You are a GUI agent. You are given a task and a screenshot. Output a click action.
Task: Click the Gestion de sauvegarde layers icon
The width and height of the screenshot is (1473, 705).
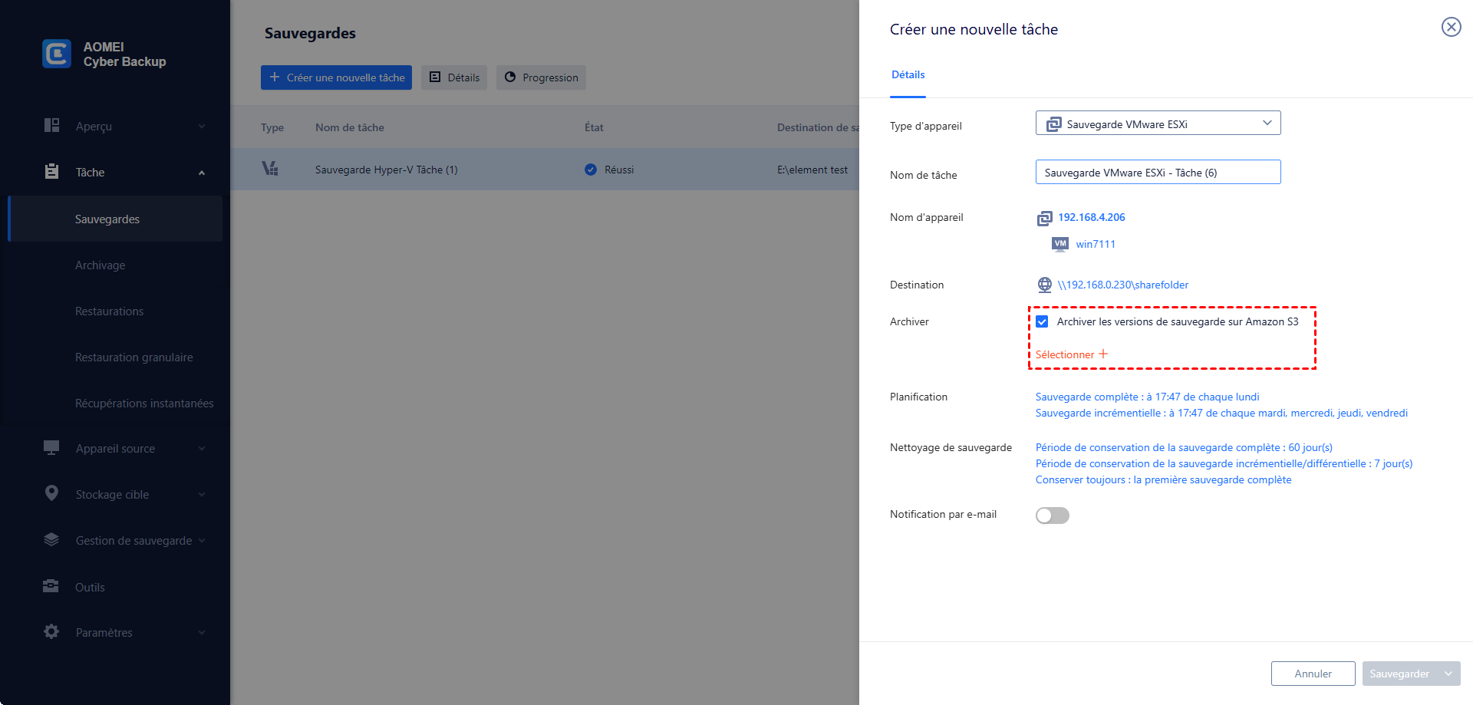pos(51,539)
